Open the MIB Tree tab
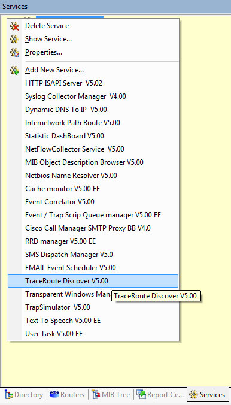The height and width of the screenshot is (405, 231). (111, 395)
